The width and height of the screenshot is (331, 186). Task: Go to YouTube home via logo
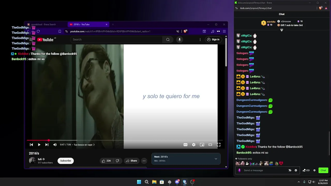point(45,40)
